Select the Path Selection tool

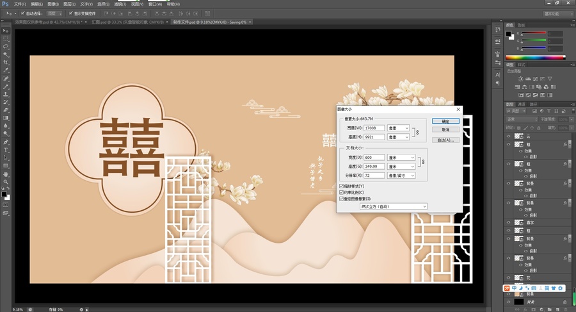pyautogui.click(x=6, y=158)
